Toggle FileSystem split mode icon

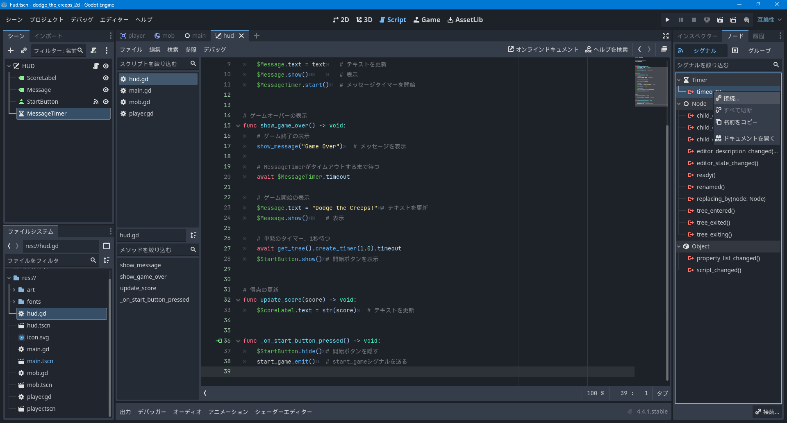[107, 246]
